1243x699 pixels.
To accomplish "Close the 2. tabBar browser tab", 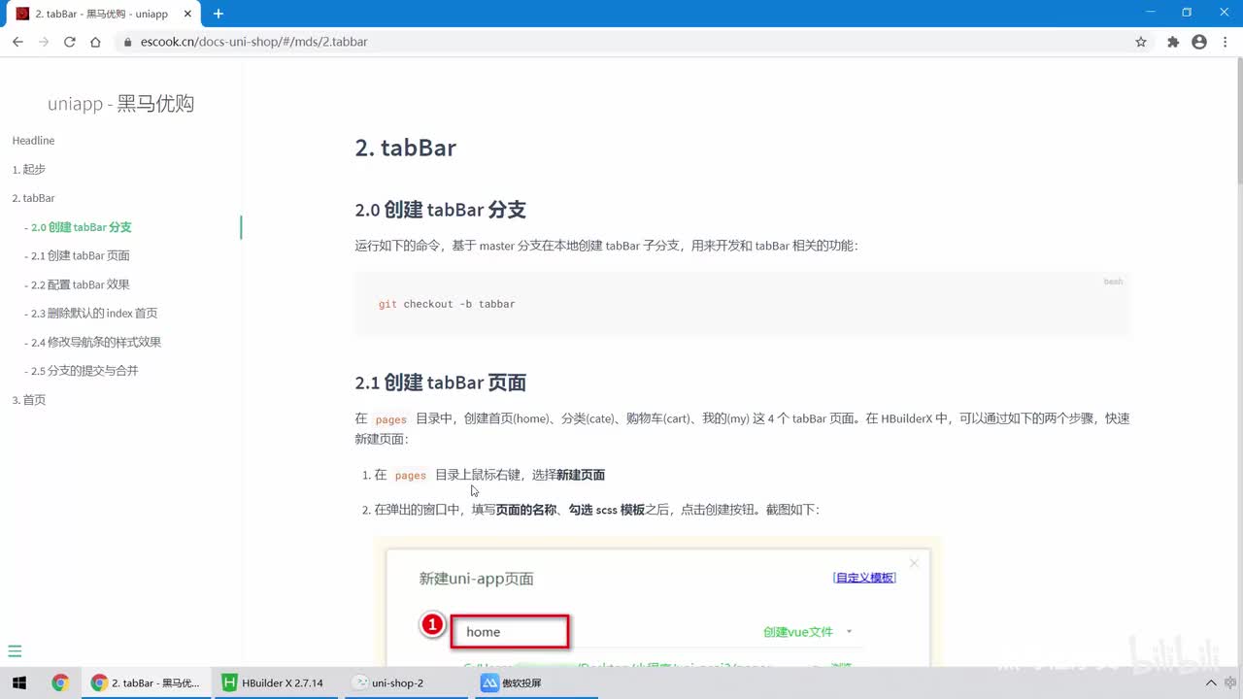I will (x=188, y=14).
